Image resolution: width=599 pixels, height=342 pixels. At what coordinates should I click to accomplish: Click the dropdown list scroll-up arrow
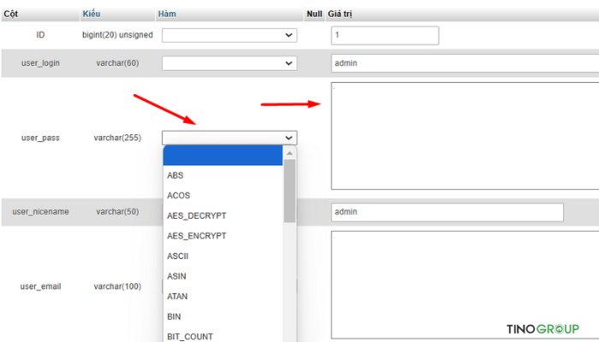[x=289, y=153]
